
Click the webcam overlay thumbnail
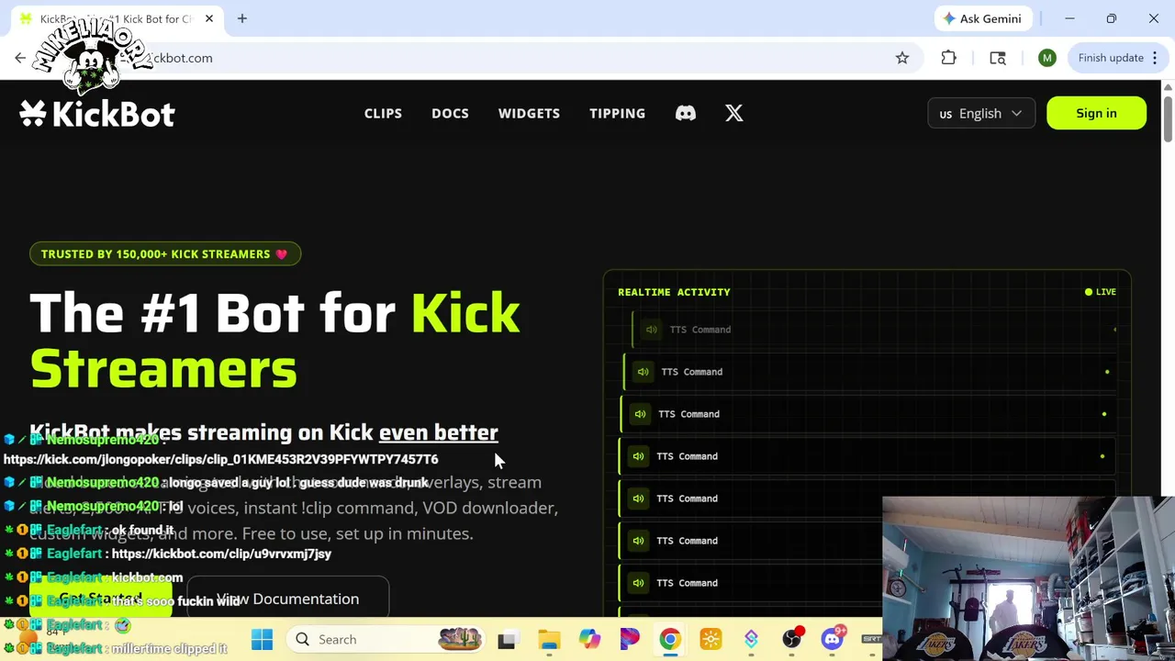(x=1028, y=578)
